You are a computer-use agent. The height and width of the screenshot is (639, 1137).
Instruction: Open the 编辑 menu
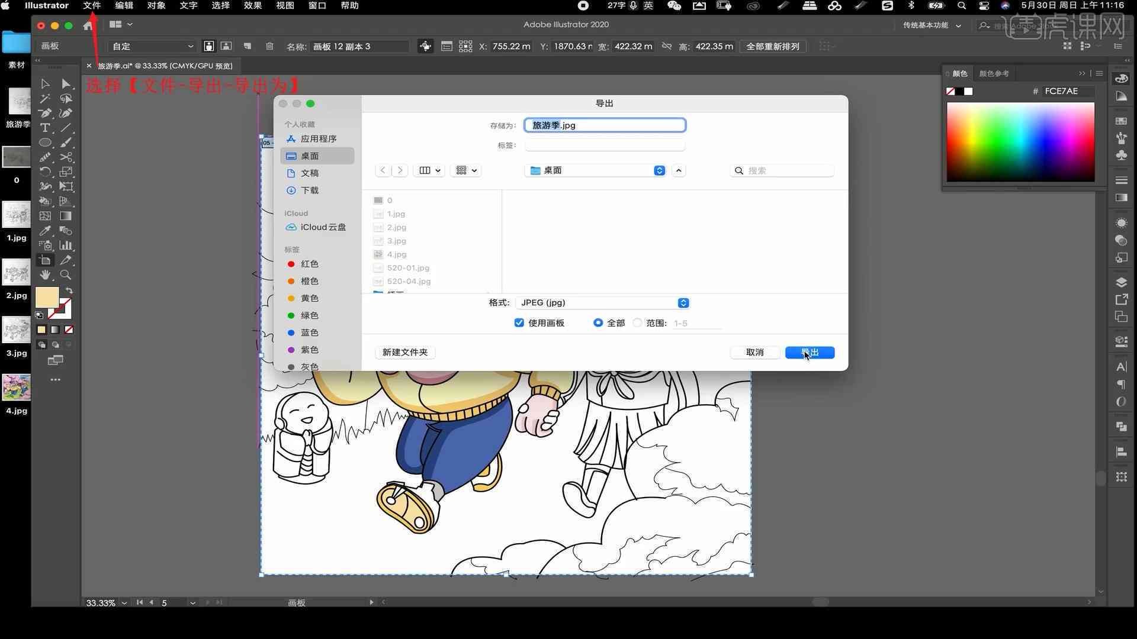tap(124, 6)
